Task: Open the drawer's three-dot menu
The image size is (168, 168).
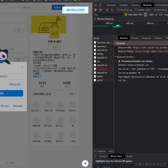Action: 96,156
